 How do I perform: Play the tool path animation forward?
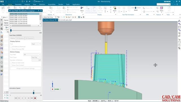pyautogui.click(x=25, y=98)
